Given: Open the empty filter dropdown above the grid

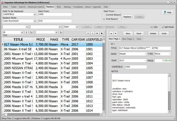Looking at the screenshot, I should 56,32.
